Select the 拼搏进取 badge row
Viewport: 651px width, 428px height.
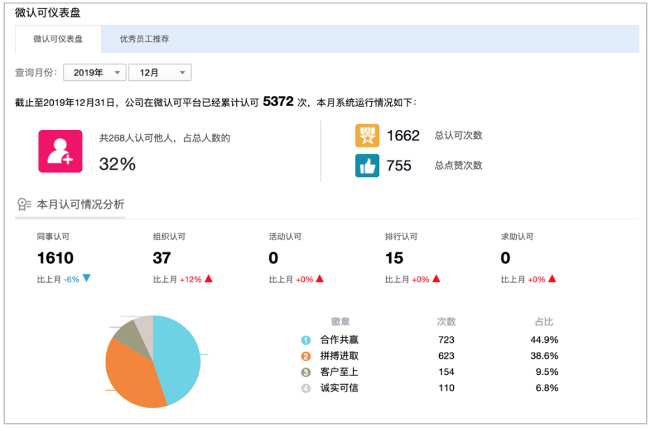[x=429, y=356]
